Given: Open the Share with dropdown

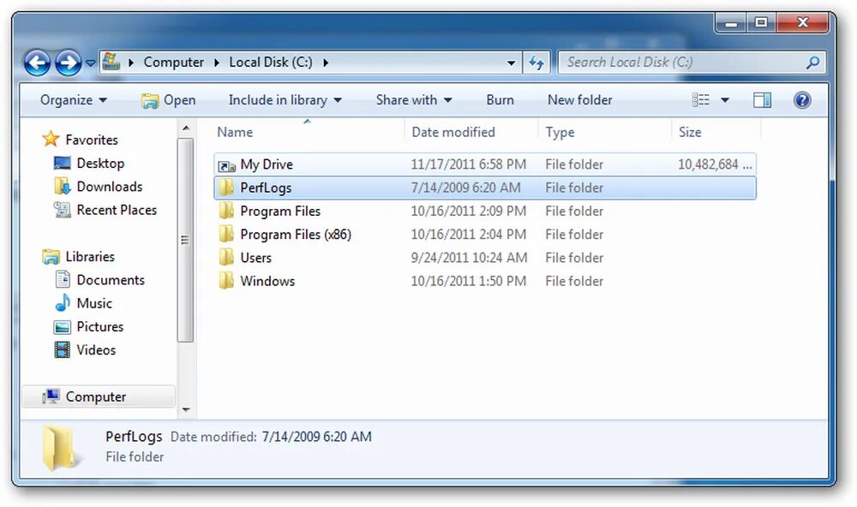Looking at the screenshot, I should tap(414, 99).
